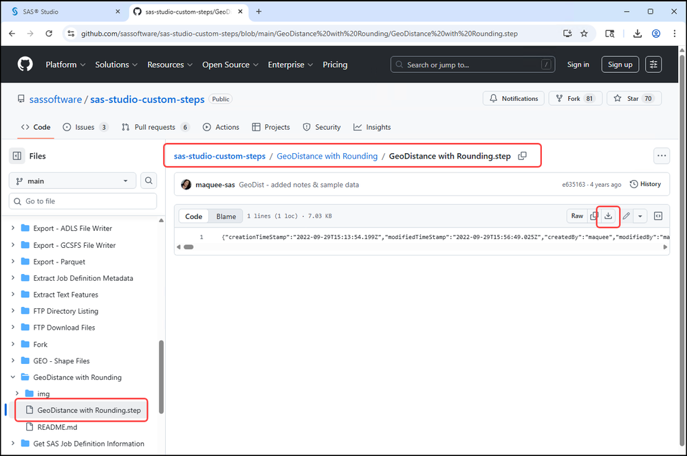This screenshot has width=687, height=456.
Task: Open Issues tab
Action: [x=85, y=127]
